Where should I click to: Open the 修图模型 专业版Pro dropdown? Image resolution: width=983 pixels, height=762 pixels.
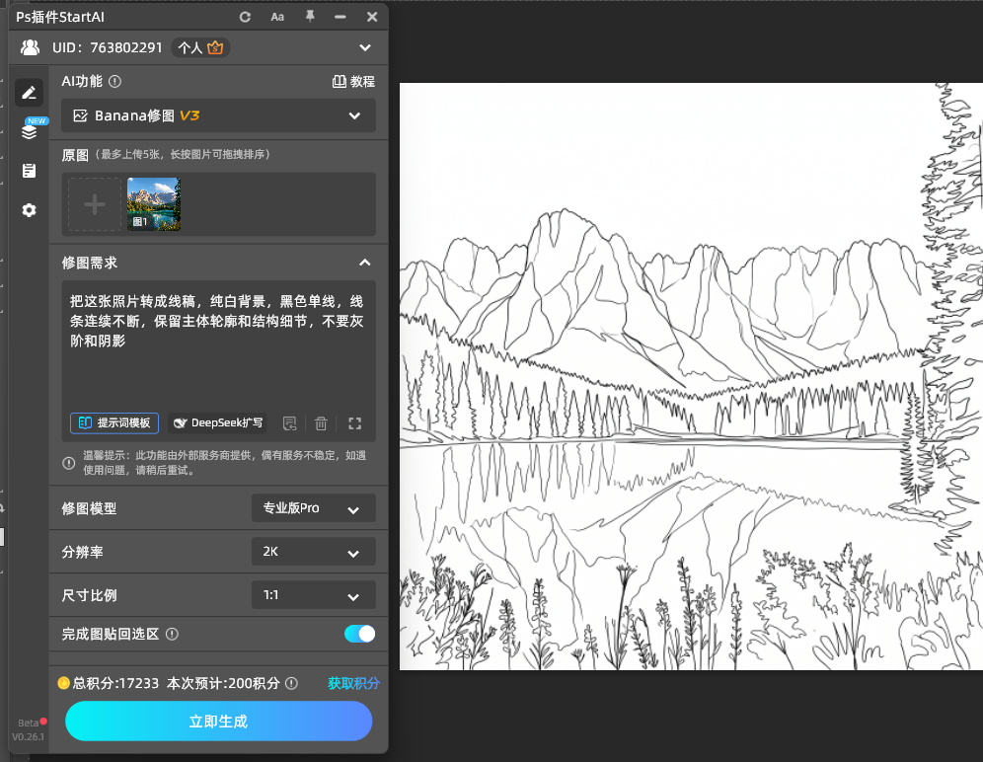click(x=314, y=508)
